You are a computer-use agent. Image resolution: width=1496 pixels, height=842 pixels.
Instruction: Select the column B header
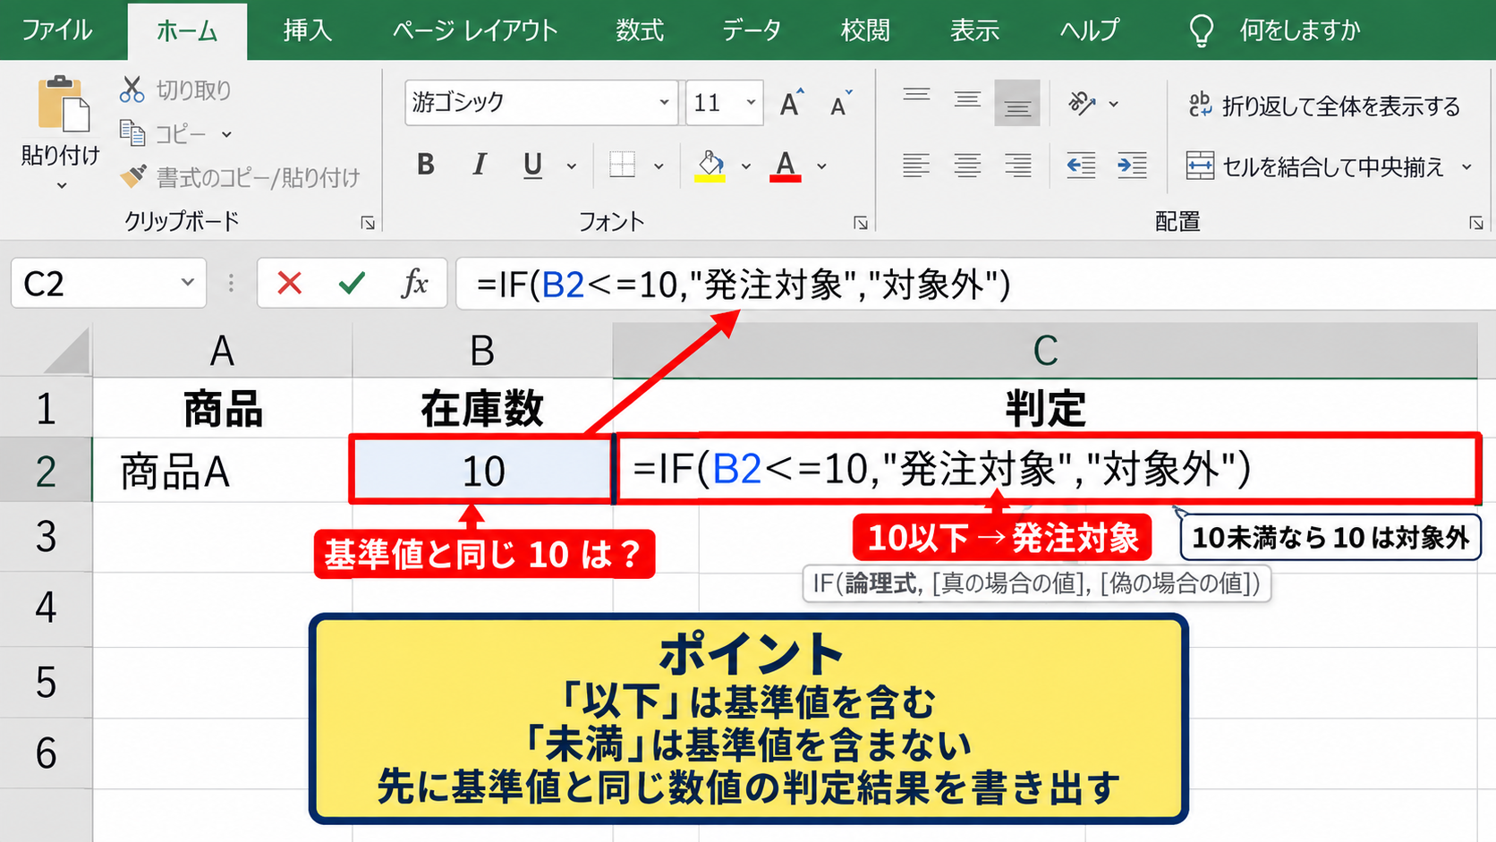pyautogui.click(x=482, y=351)
